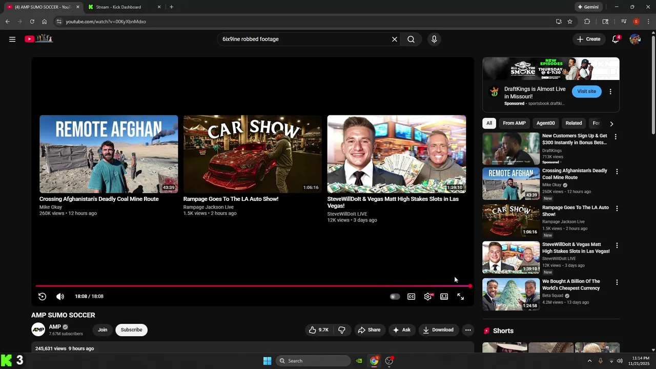Image resolution: width=656 pixels, height=369 pixels.
Task: Download the video
Action: tap(438, 330)
